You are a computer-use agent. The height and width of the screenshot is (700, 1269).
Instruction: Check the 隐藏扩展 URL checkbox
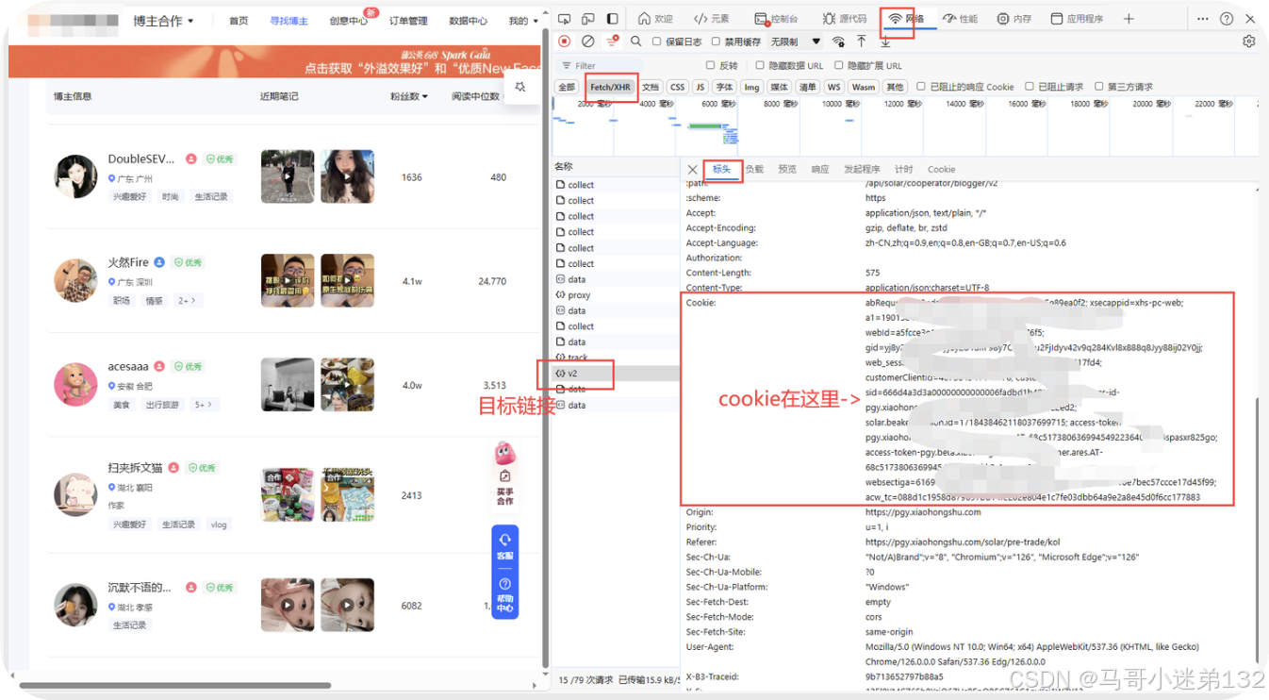[x=839, y=65]
